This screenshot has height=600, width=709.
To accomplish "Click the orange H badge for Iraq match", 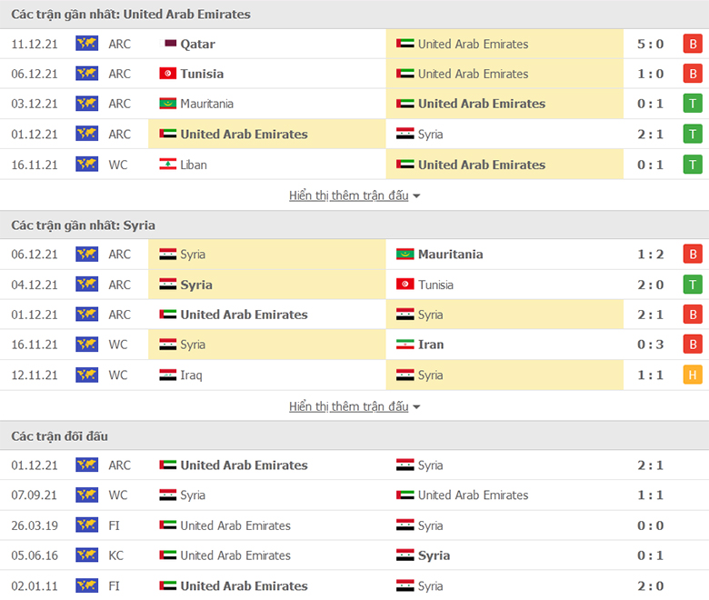I will [693, 375].
